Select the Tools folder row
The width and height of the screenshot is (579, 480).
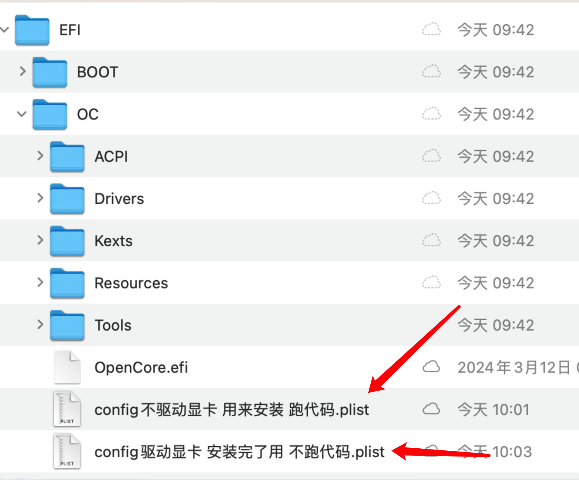(x=289, y=325)
